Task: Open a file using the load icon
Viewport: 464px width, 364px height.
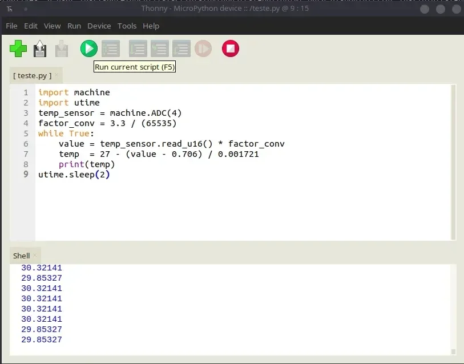Action: [39, 48]
